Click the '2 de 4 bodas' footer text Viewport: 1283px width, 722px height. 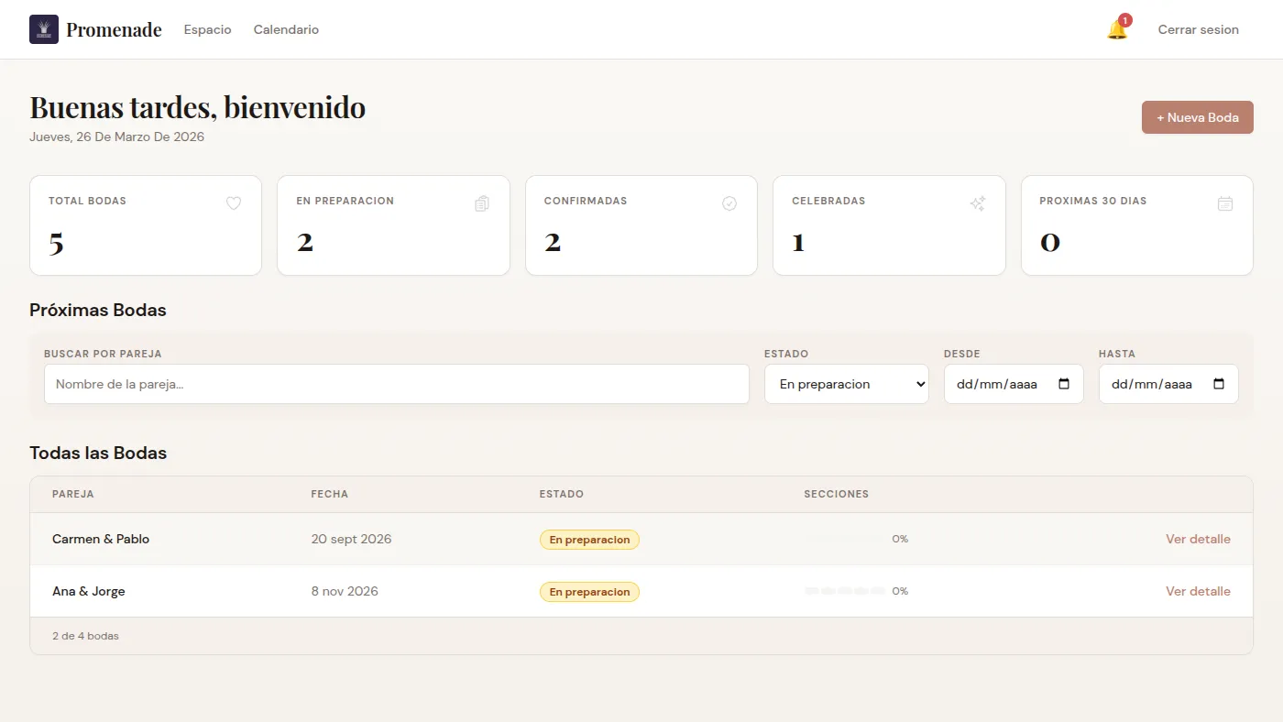tap(85, 636)
